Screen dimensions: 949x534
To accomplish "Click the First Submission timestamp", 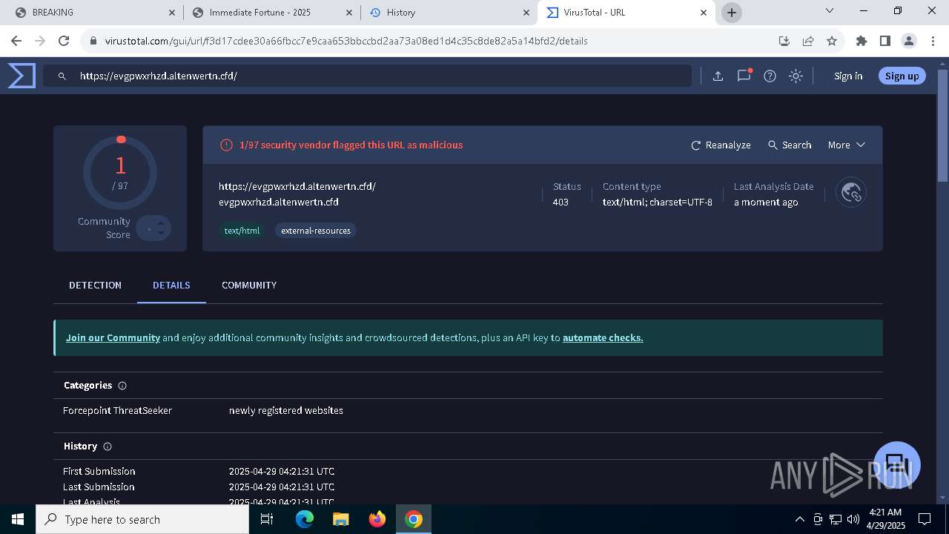I will click(282, 471).
